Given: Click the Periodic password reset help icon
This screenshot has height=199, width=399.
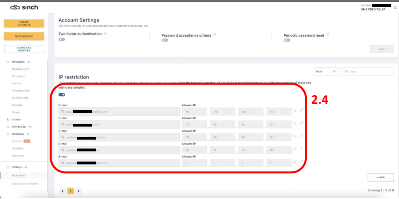Looking at the screenshot, I should pyautogui.click(x=328, y=35).
